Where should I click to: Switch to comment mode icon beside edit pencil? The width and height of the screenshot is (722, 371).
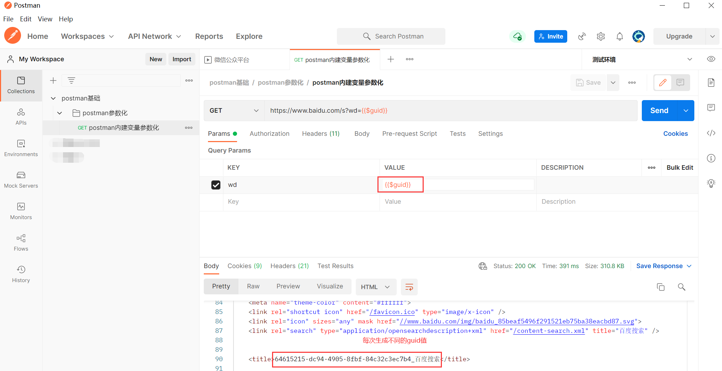tap(680, 83)
